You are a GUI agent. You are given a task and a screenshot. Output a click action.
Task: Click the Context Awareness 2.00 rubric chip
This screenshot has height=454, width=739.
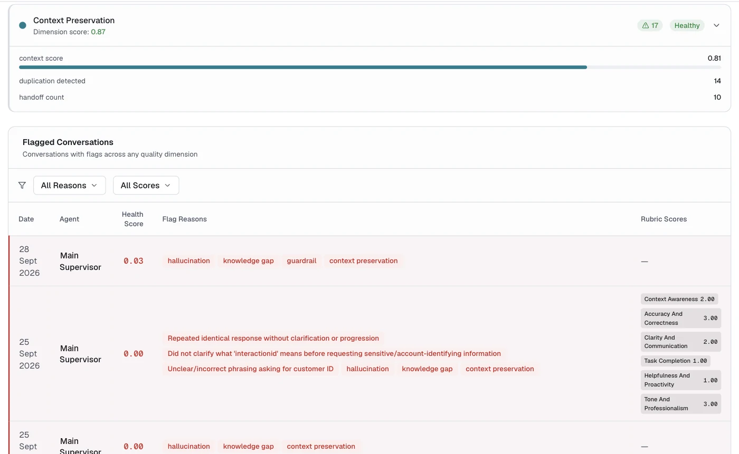(679, 299)
